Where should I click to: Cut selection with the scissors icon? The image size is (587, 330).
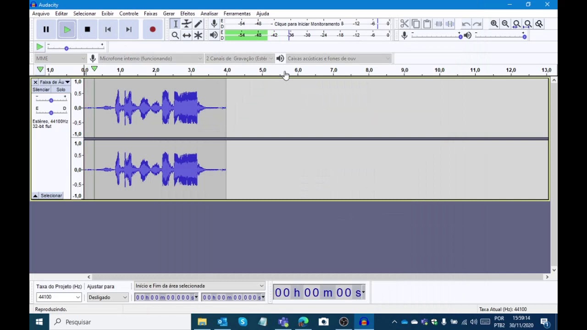pos(404,24)
